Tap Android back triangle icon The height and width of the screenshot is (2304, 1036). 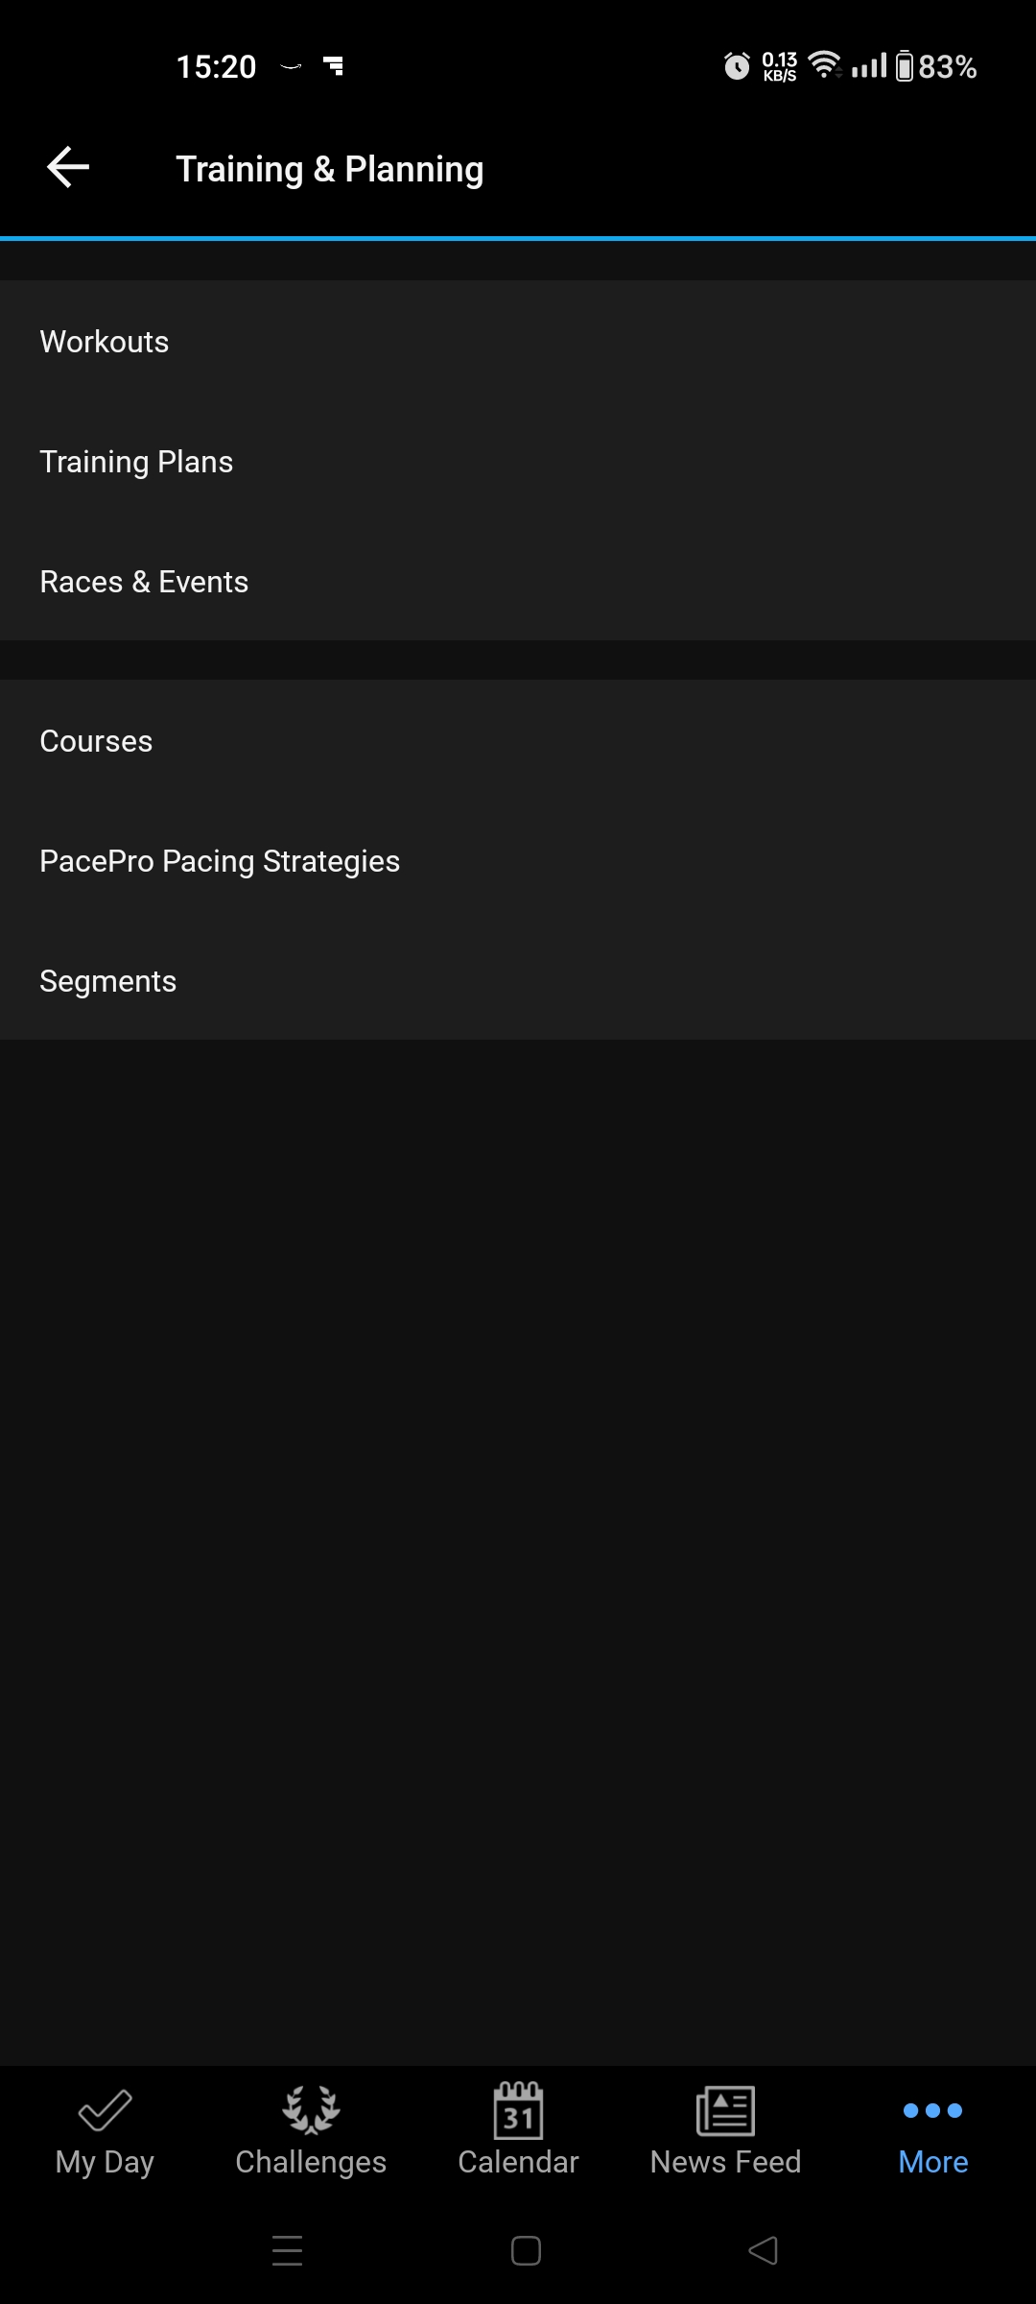click(x=764, y=2250)
